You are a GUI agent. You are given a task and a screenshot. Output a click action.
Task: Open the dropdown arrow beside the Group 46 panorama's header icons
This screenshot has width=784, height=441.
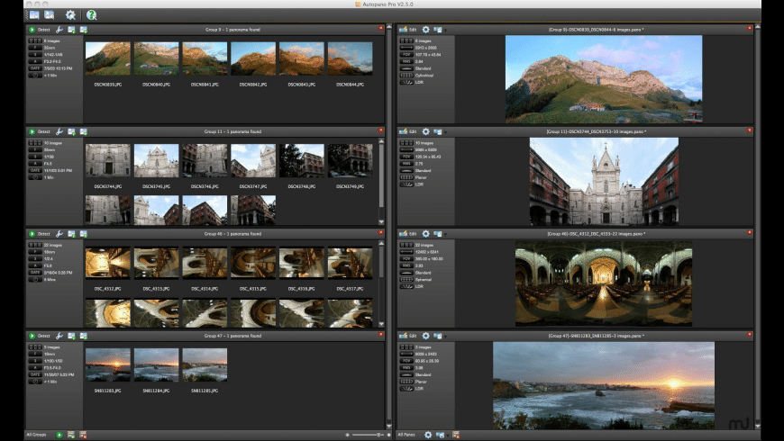pos(445,234)
